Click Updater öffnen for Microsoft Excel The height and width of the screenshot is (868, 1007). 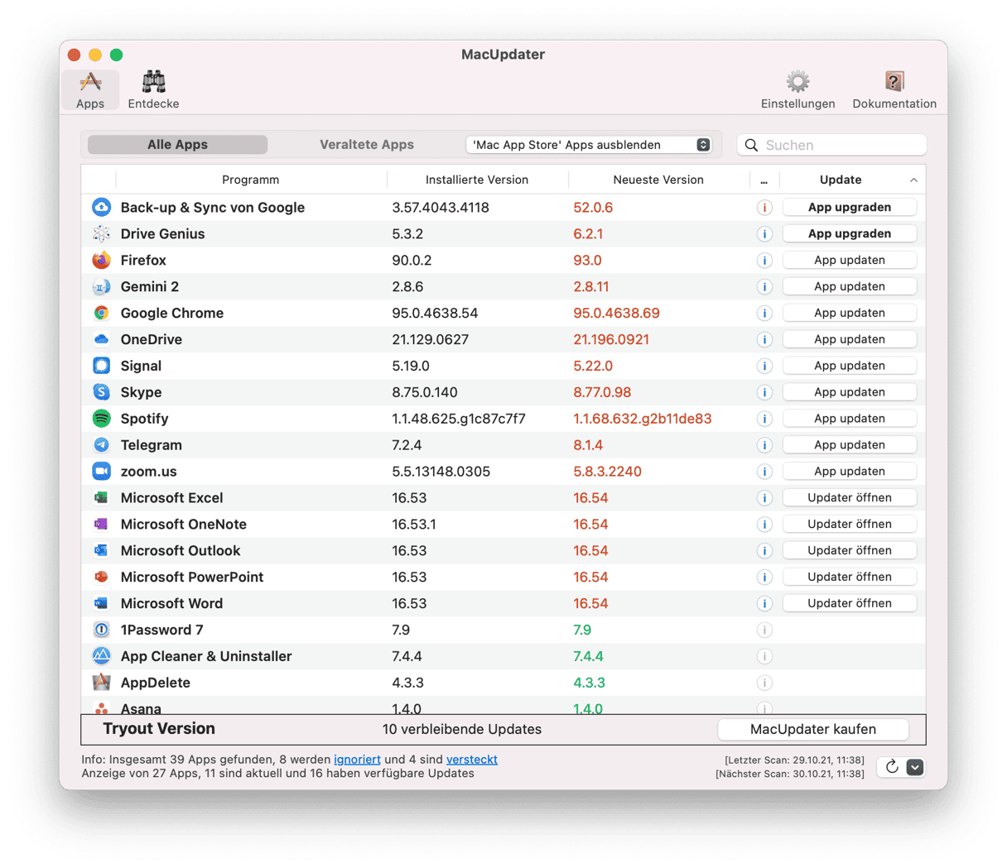pyautogui.click(x=850, y=498)
